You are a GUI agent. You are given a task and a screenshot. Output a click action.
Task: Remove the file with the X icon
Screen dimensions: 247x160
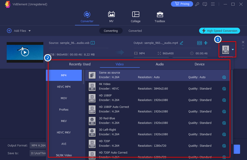243,42
